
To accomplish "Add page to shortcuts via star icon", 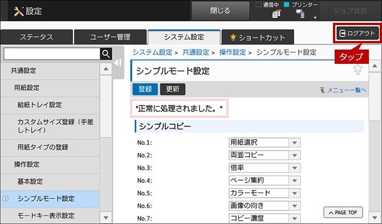I will tap(357, 70).
